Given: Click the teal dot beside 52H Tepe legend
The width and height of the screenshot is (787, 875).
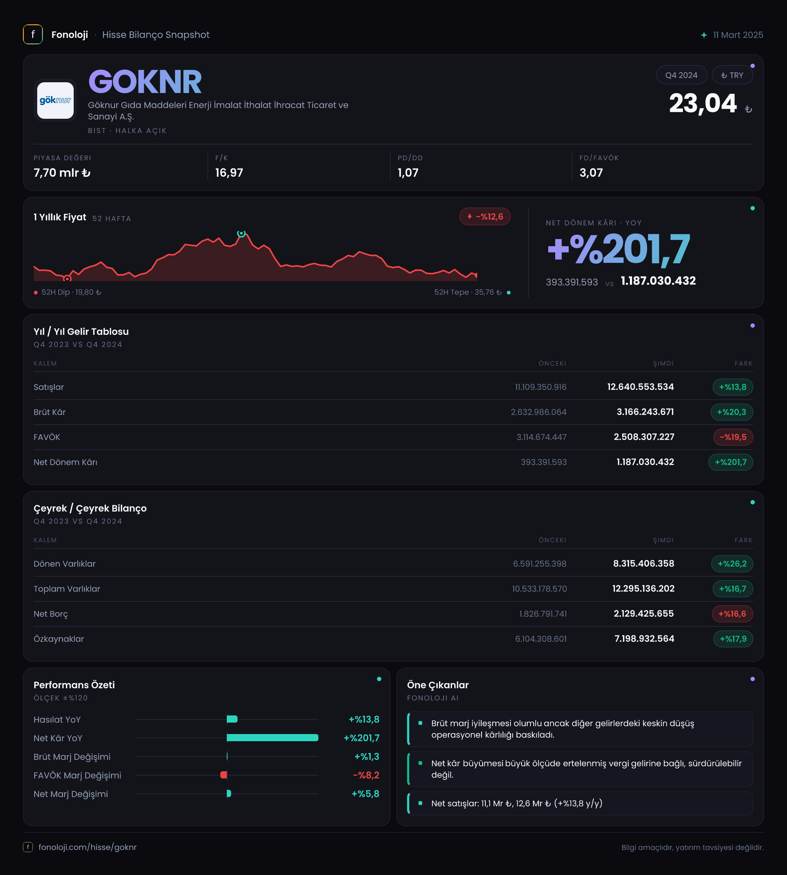Looking at the screenshot, I should pyautogui.click(x=509, y=293).
